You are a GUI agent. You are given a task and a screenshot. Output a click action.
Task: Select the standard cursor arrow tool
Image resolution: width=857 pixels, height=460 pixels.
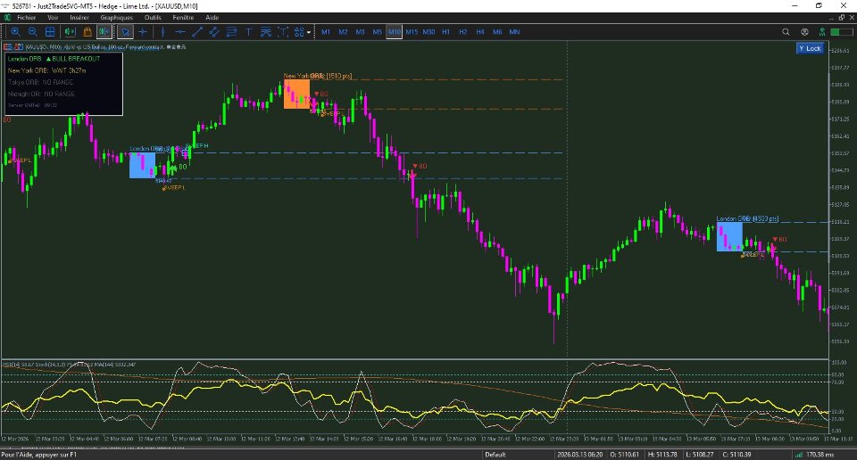click(x=125, y=32)
